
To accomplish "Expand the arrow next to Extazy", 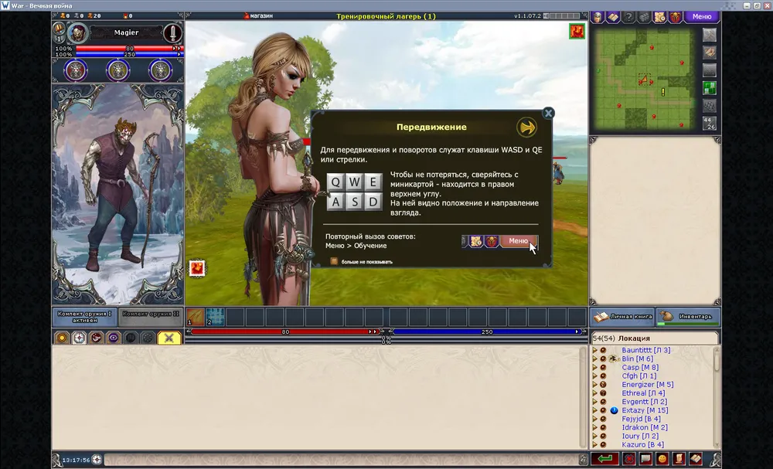I will pos(594,410).
